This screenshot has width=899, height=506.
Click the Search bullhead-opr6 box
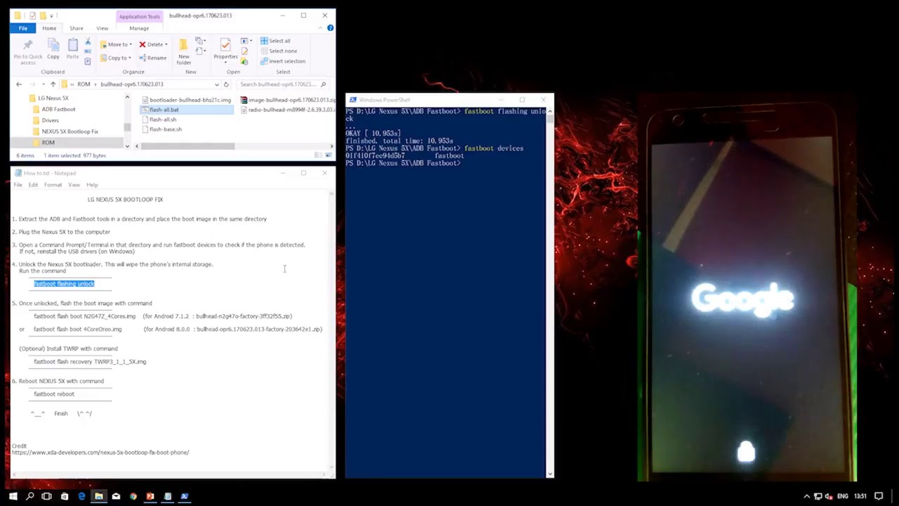[282, 84]
